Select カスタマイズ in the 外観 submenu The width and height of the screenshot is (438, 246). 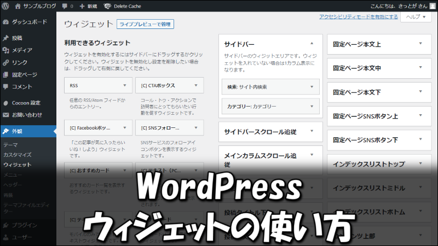(17, 155)
